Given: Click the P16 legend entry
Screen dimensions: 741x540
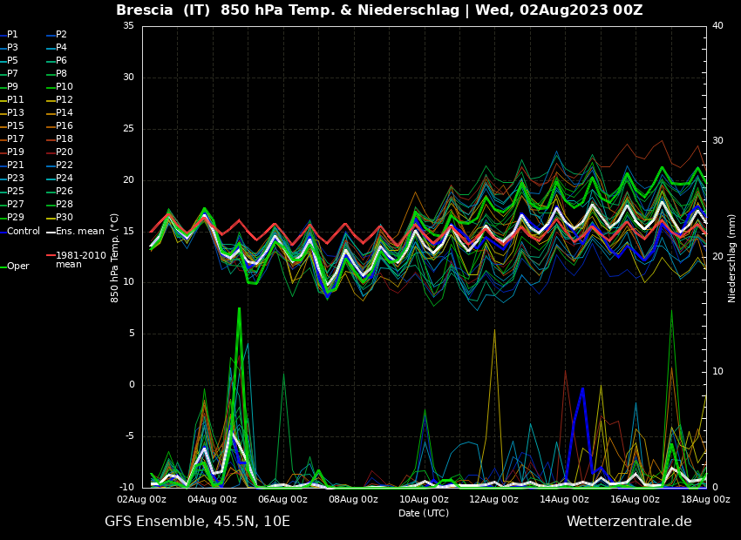Looking at the screenshot, I should click(x=59, y=126).
